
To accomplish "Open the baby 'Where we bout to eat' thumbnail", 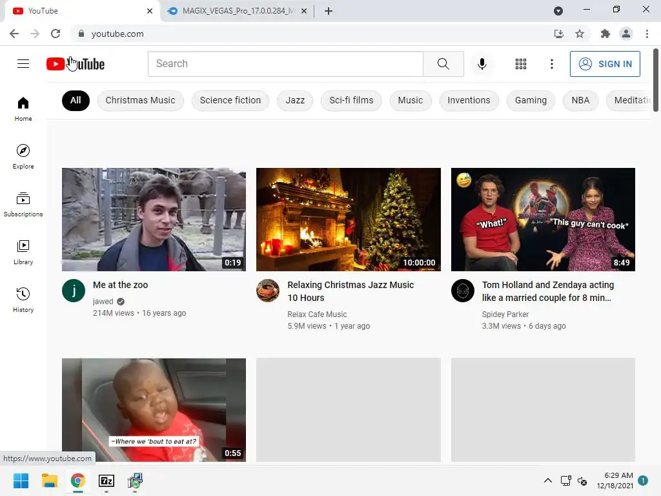I will pos(154,409).
